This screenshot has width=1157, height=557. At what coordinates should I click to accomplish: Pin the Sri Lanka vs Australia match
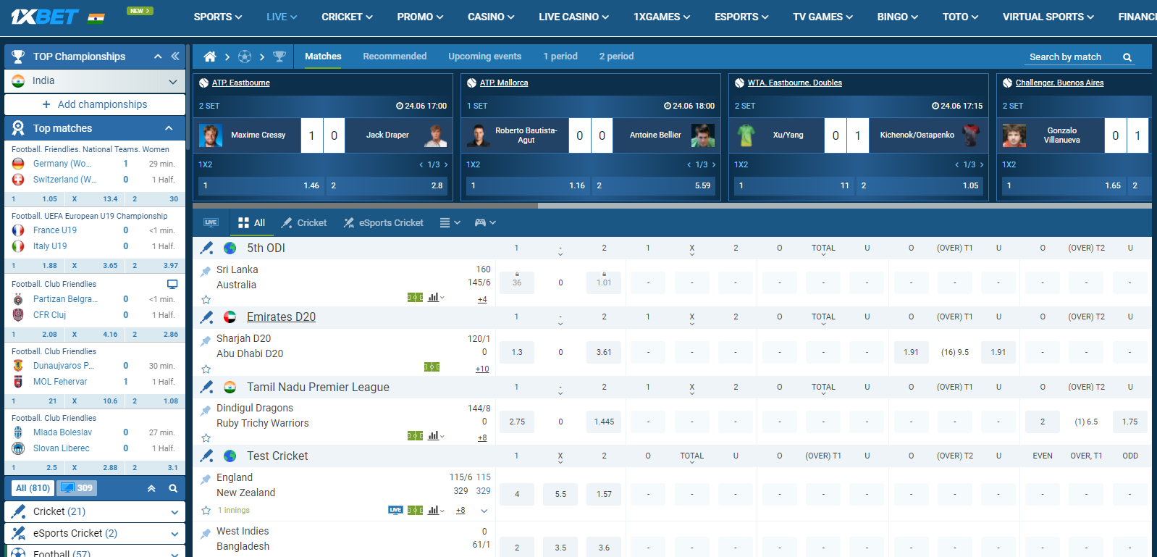[x=206, y=272]
